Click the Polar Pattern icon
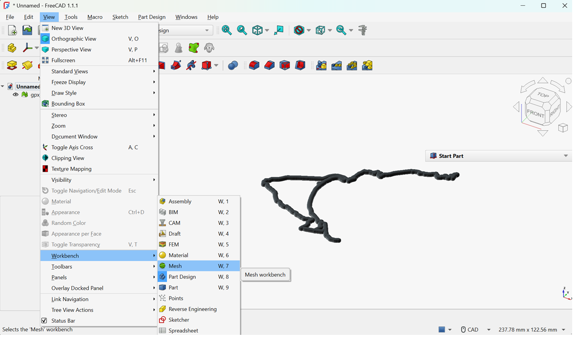 coord(352,66)
